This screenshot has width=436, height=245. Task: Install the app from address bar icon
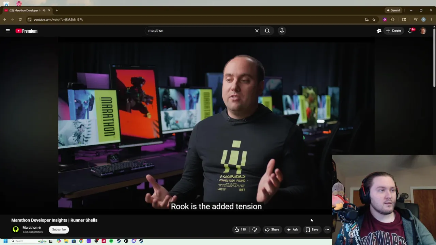(x=367, y=19)
